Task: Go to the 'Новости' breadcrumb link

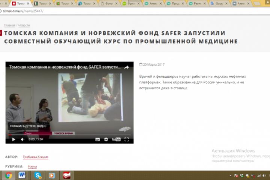Action: [x=24, y=25]
